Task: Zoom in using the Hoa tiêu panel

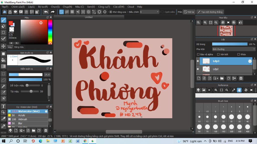Action: tap(205, 22)
